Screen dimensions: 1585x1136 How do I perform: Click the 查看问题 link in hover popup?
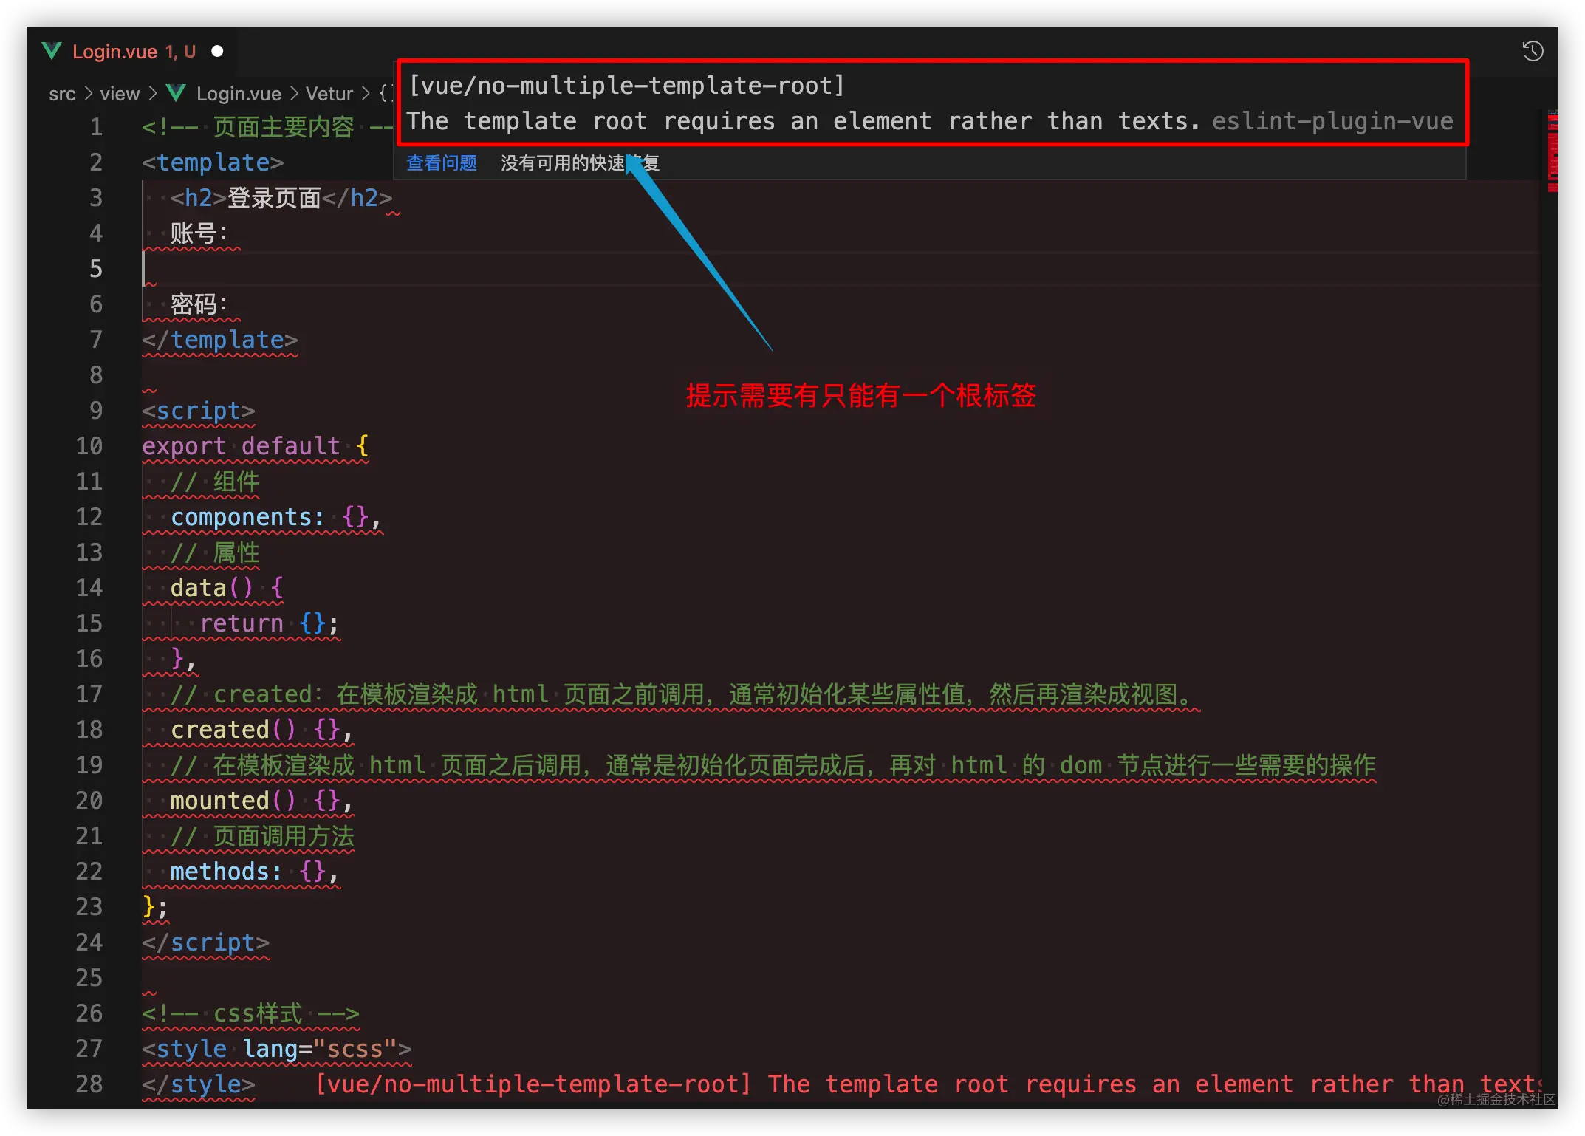click(442, 162)
